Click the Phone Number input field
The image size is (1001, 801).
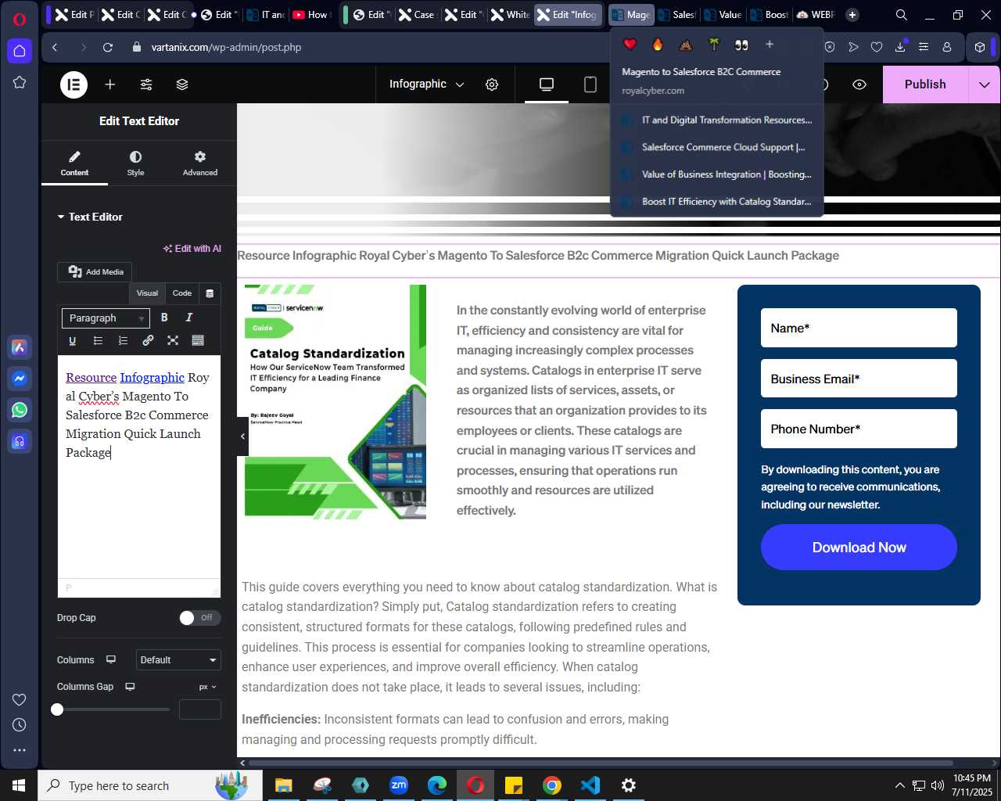coord(859,429)
